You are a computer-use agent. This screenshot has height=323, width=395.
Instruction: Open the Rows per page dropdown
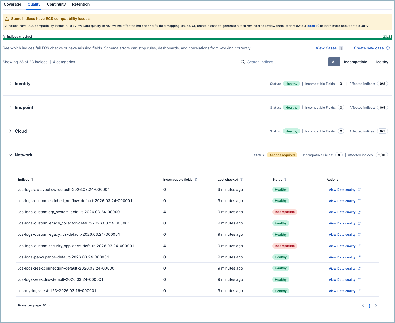point(34,305)
